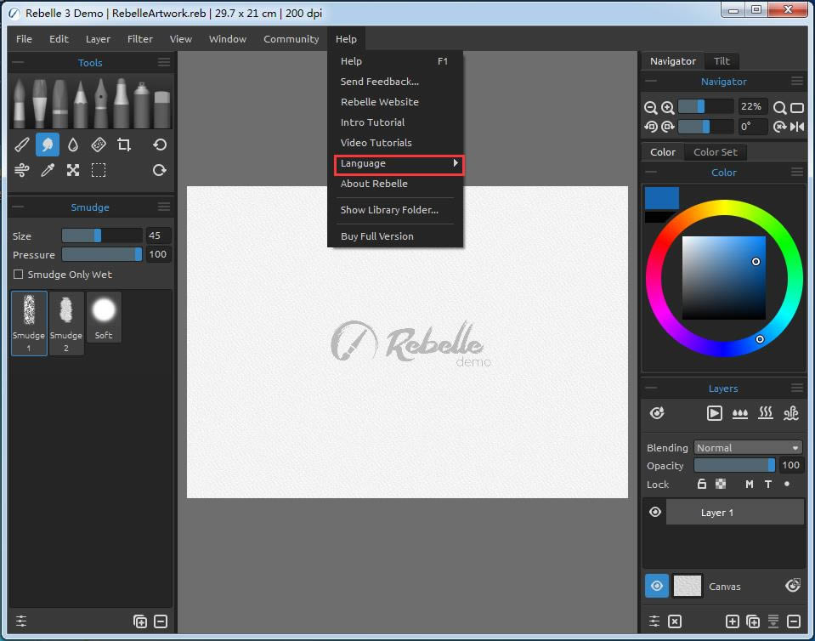Viewport: 815px width, 641px height.
Task: Switch to the Color Set tab
Action: click(x=716, y=152)
